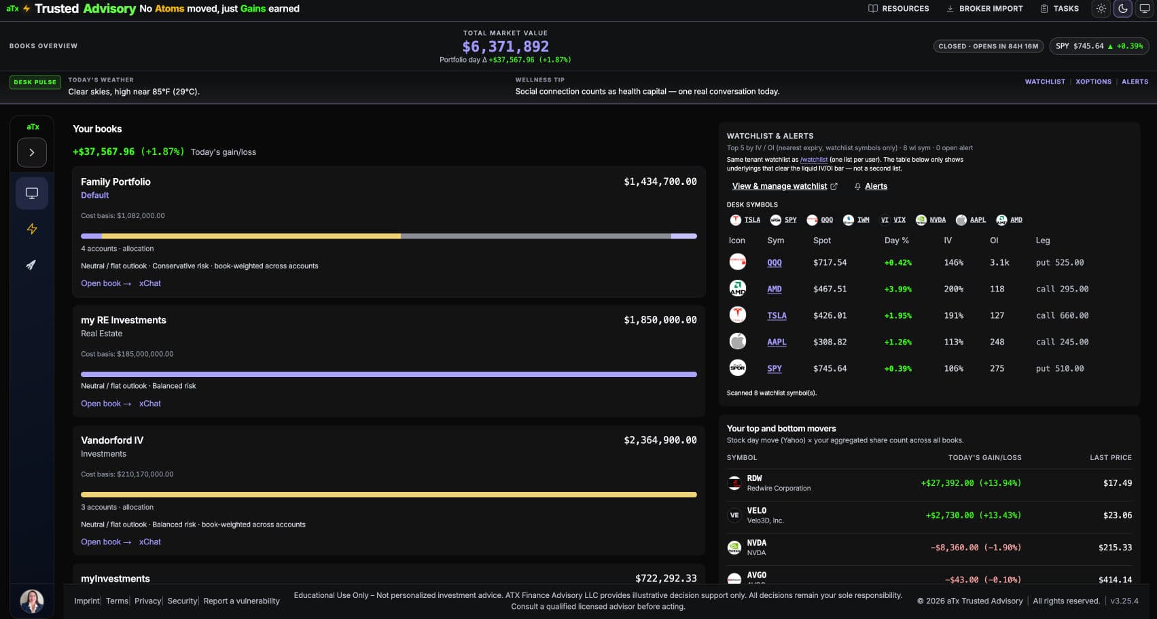Switch to dark theme moon icon

point(1123,9)
